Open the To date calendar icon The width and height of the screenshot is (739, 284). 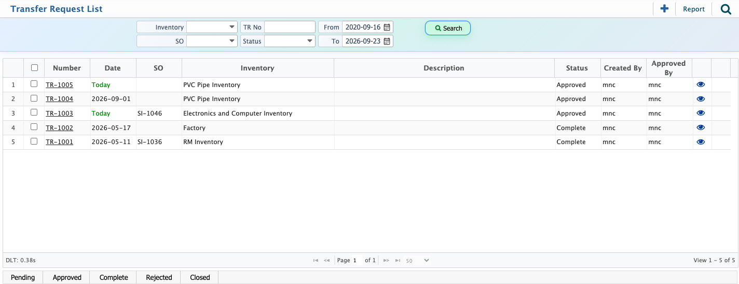click(x=387, y=41)
